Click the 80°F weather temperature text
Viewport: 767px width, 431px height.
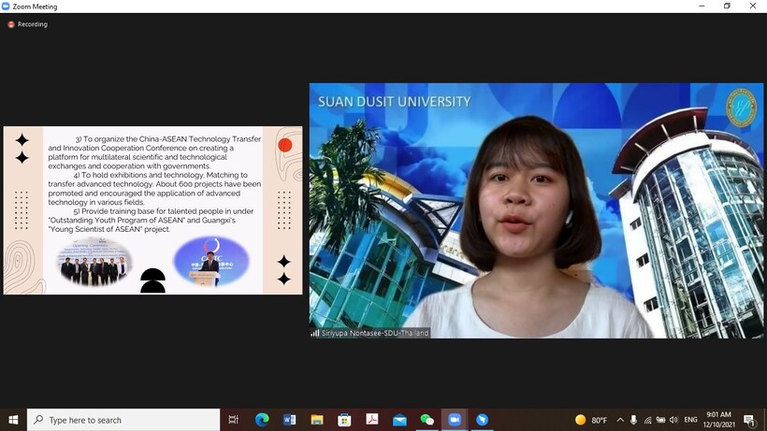600,421
